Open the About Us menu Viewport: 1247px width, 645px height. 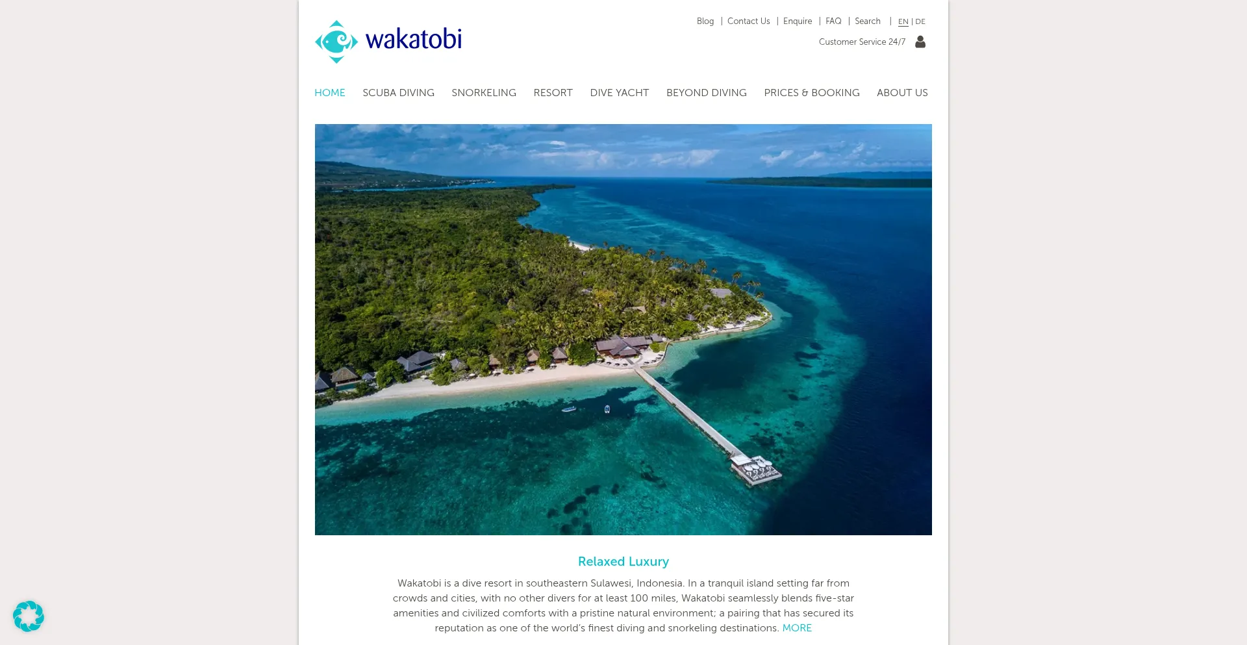point(902,93)
